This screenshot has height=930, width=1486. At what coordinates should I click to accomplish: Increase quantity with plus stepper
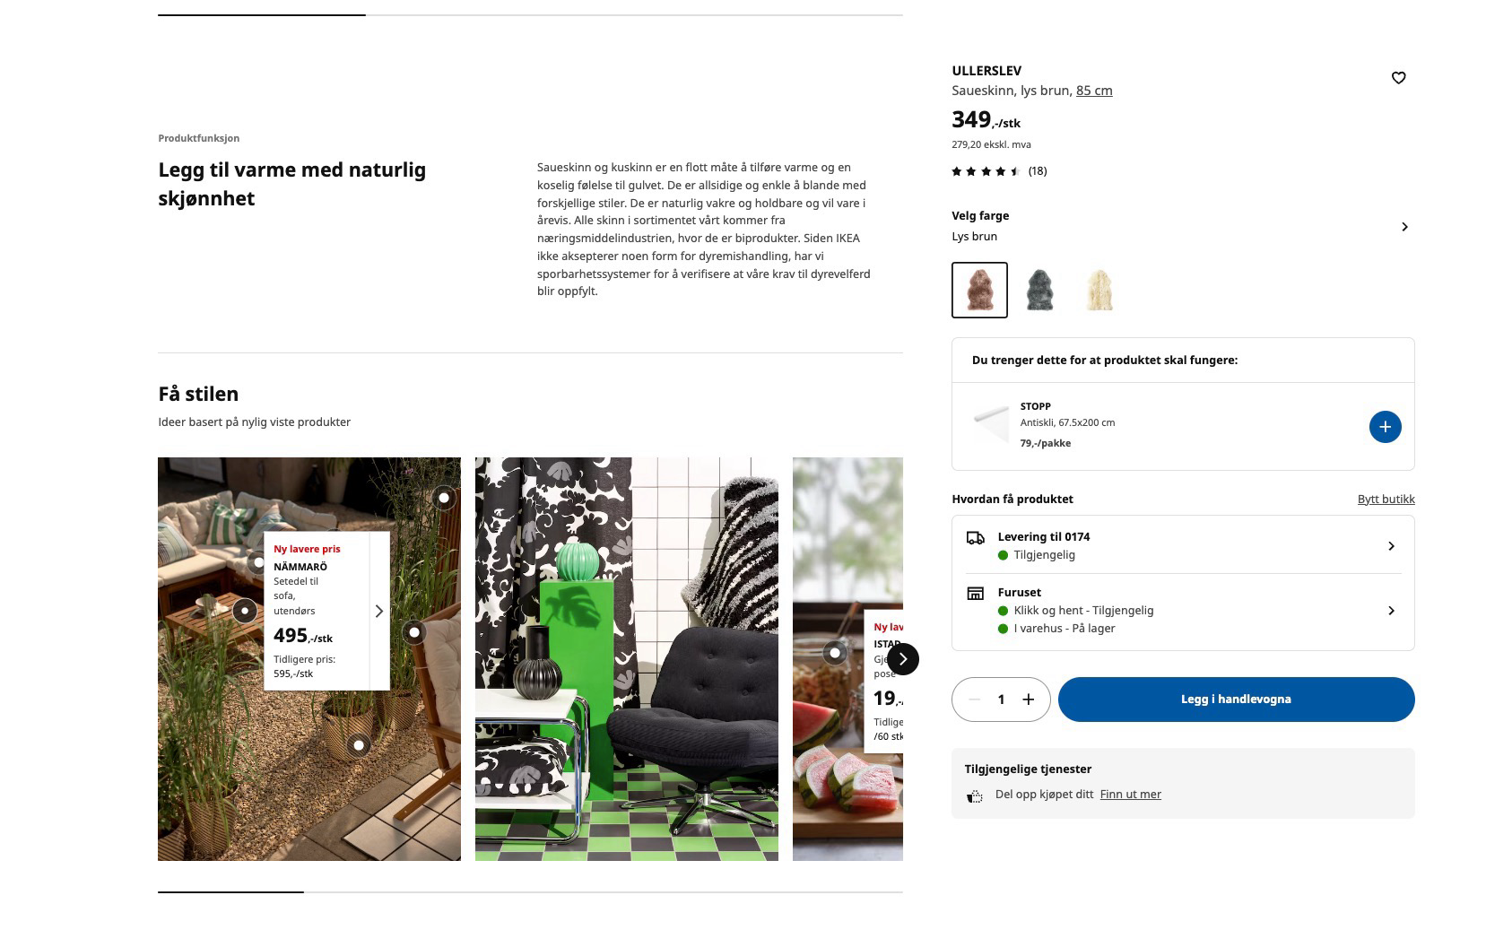pos(1029,700)
